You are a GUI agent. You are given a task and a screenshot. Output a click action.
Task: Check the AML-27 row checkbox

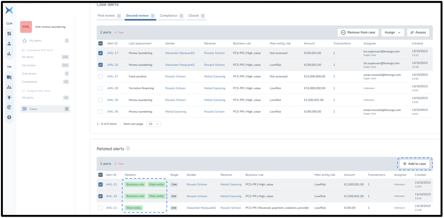tap(101, 76)
